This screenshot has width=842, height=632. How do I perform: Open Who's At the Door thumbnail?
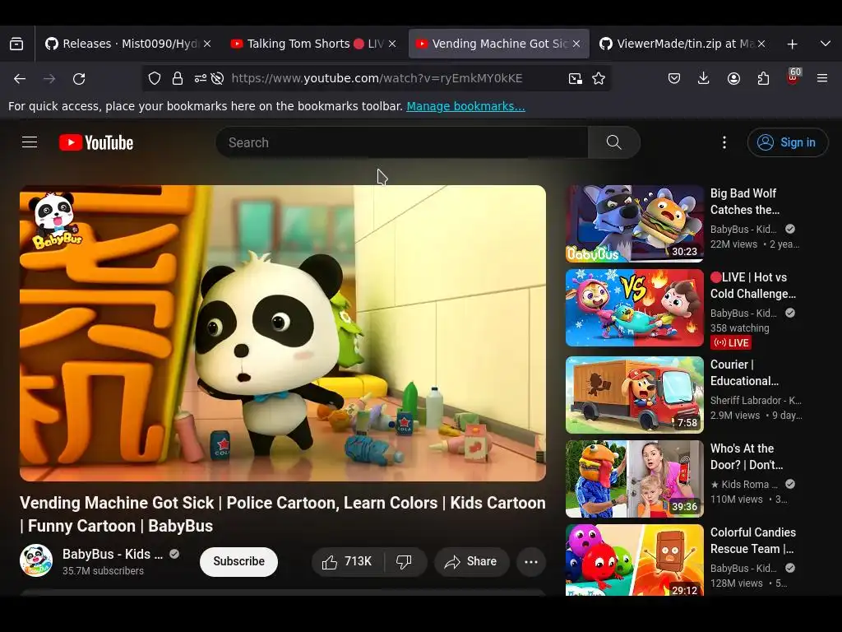(635, 479)
